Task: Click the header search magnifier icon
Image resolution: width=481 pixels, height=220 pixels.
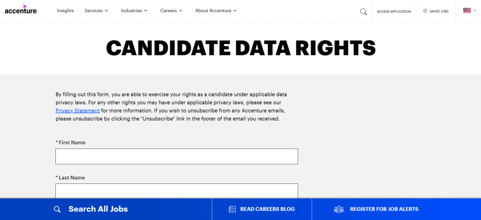Action: point(363,11)
